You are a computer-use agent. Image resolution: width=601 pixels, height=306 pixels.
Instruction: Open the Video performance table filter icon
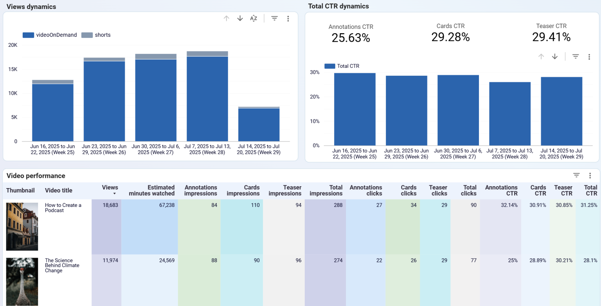coord(576,176)
